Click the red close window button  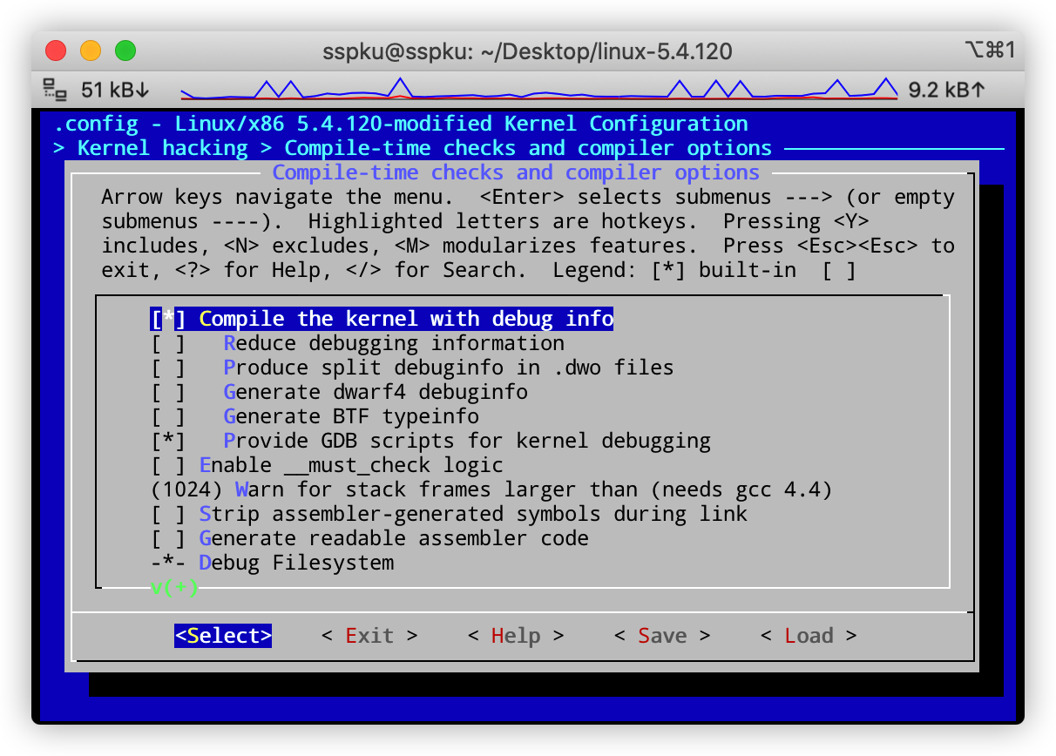(56, 51)
